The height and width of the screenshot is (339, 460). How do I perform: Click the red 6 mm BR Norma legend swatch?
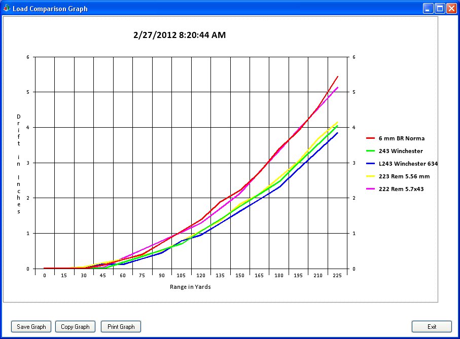[x=370, y=138]
